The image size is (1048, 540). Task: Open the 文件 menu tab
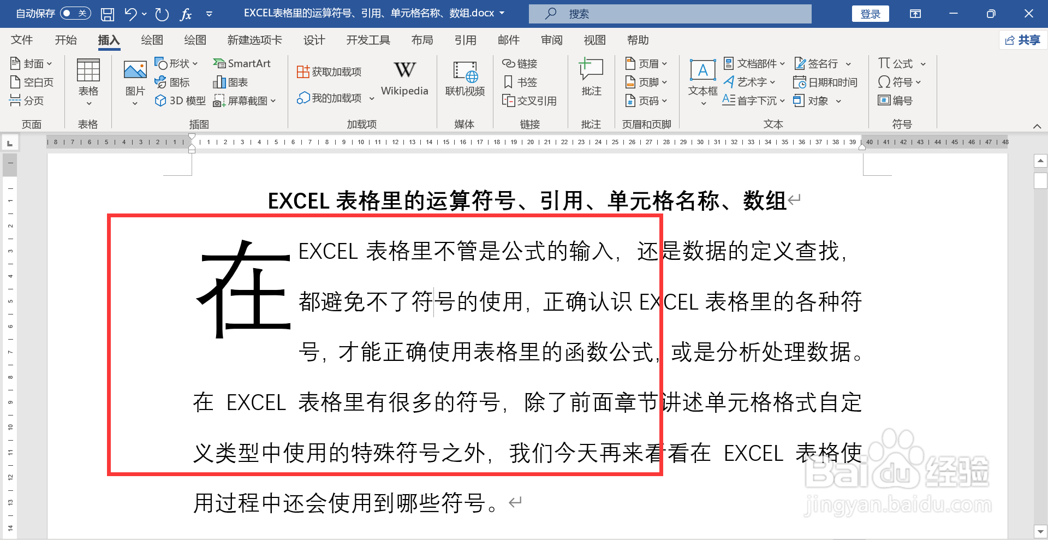(22, 40)
